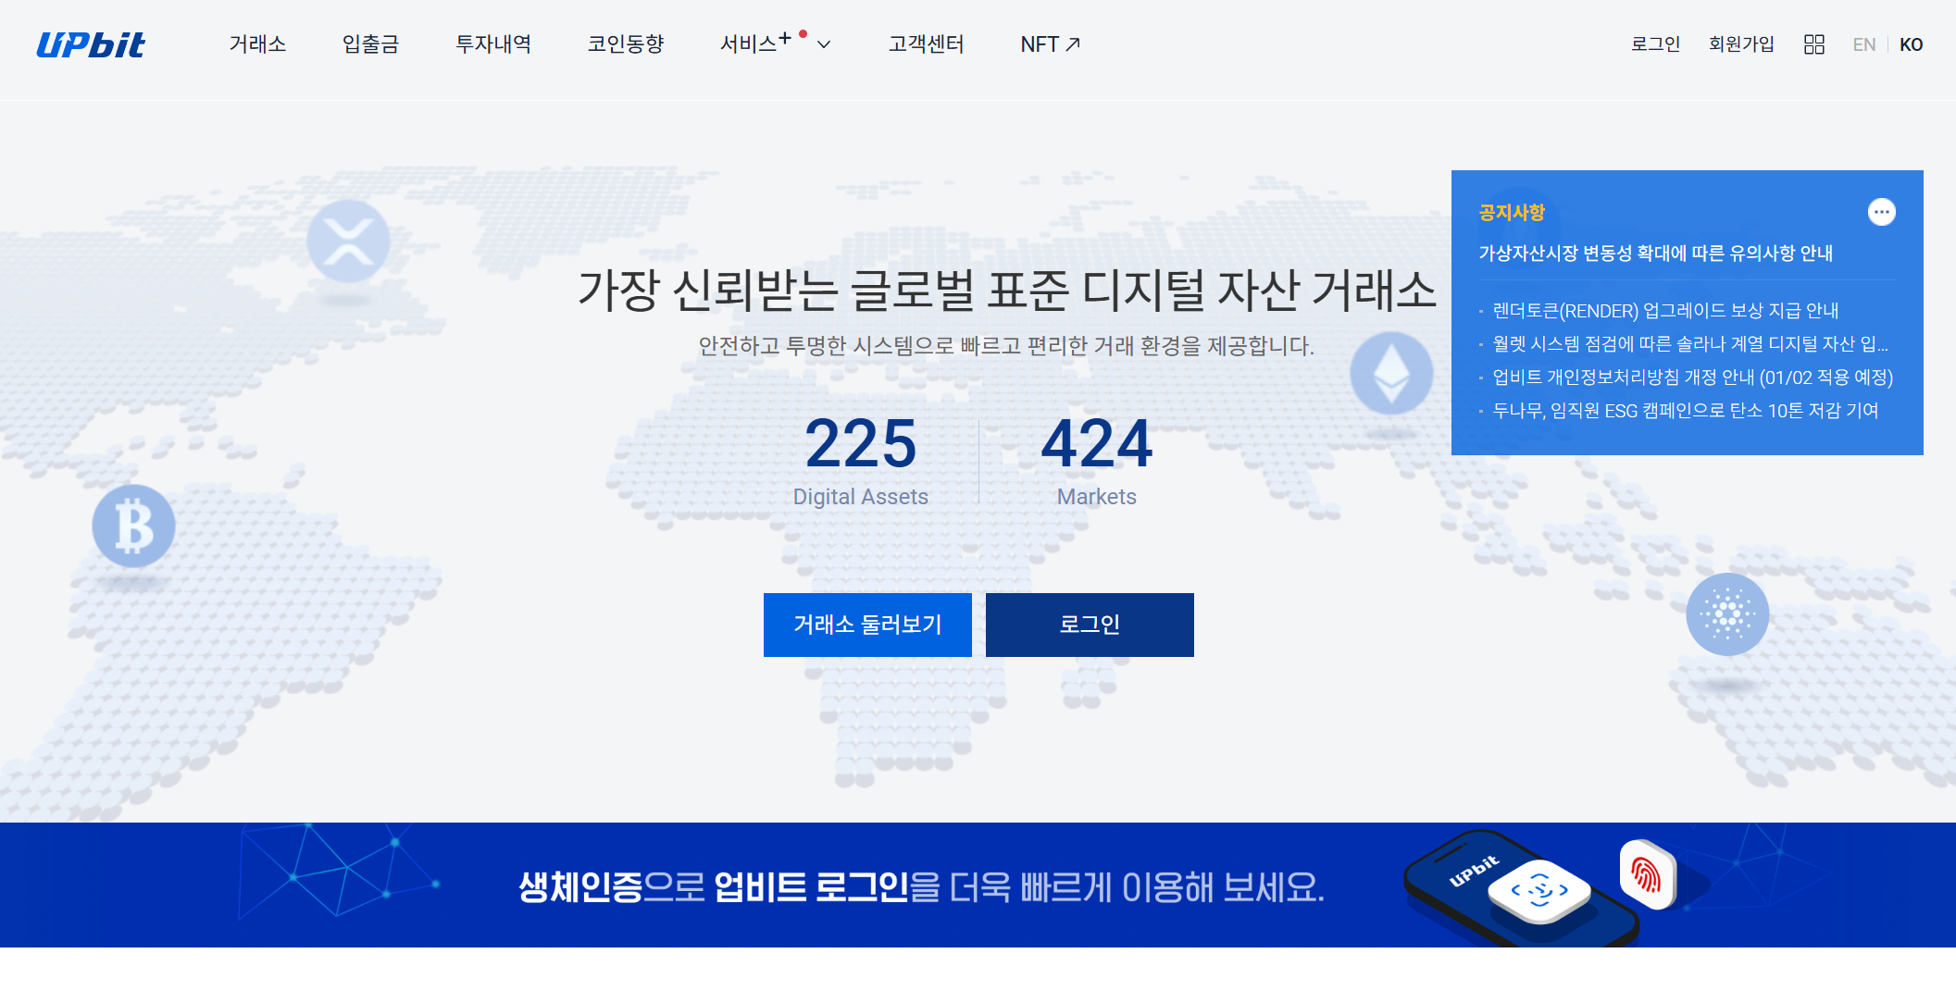Click the UPbit logo
The height and width of the screenshot is (1003, 1956).
(91, 44)
